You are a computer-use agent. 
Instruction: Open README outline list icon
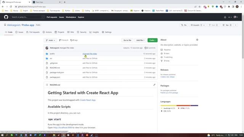pyautogui.click(x=47, y=85)
